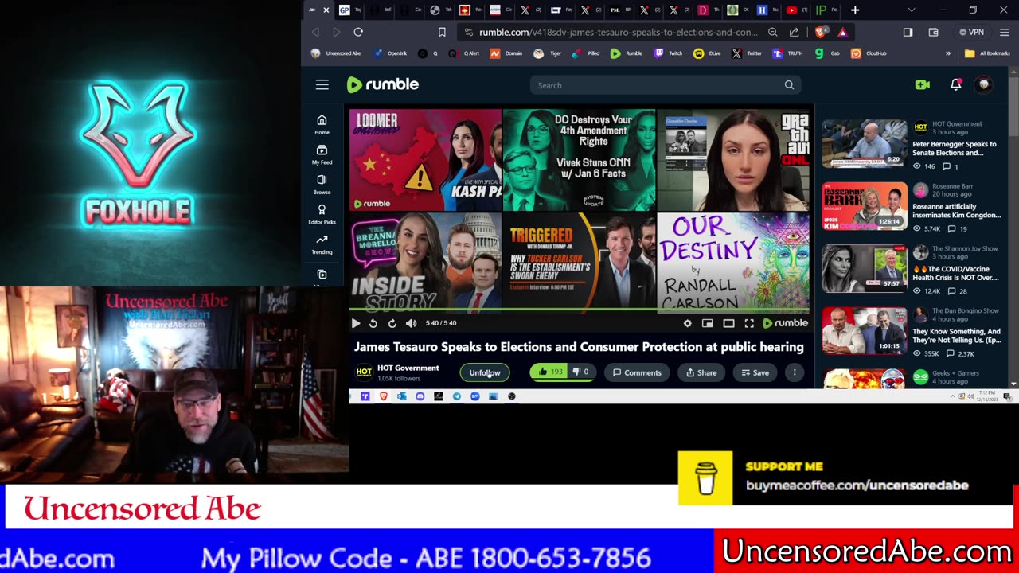Switch to the GP browser tab
Image resolution: width=1019 pixels, height=573 pixels.
(349, 10)
